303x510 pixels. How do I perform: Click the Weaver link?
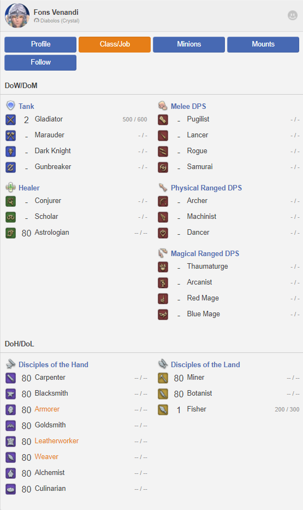[46, 457]
